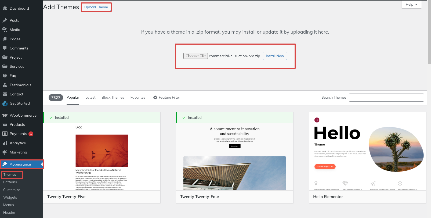Click the Install Now button

click(275, 56)
